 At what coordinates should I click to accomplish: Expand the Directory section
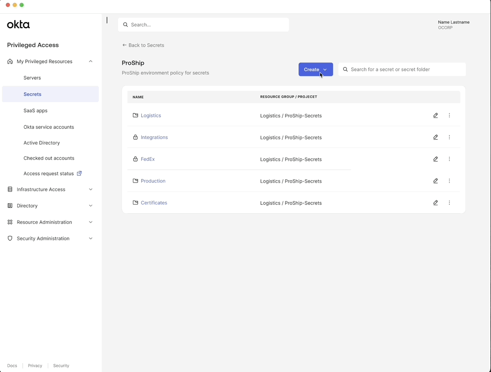[90, 206]
